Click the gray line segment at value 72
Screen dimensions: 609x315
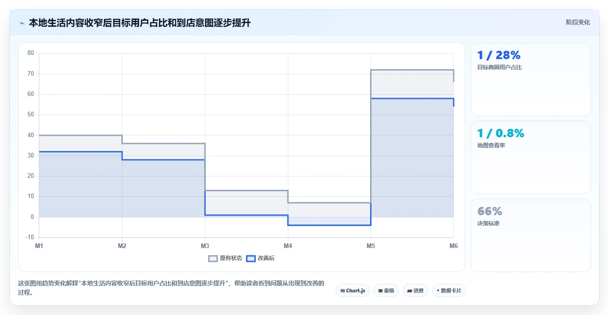(412, 70)
